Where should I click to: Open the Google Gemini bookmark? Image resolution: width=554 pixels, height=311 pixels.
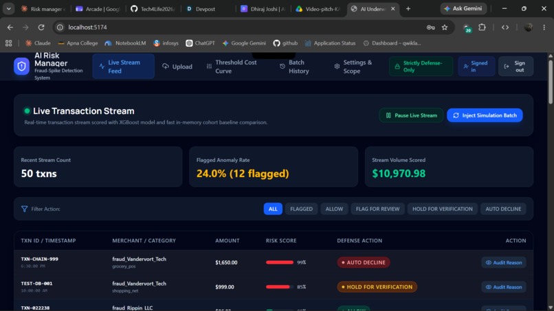point(244,43)
